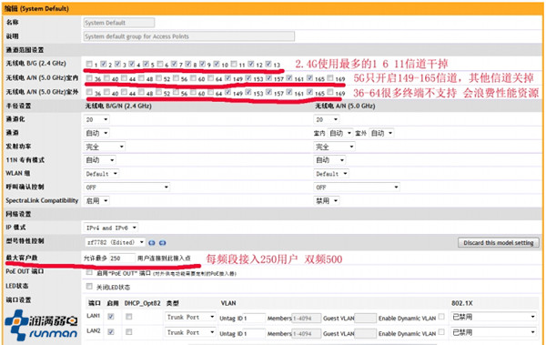This screenshot has height=345, width=546.
Task: Open the zf7782 (Edited) model dropdown
Action: [x=115, y=242]
